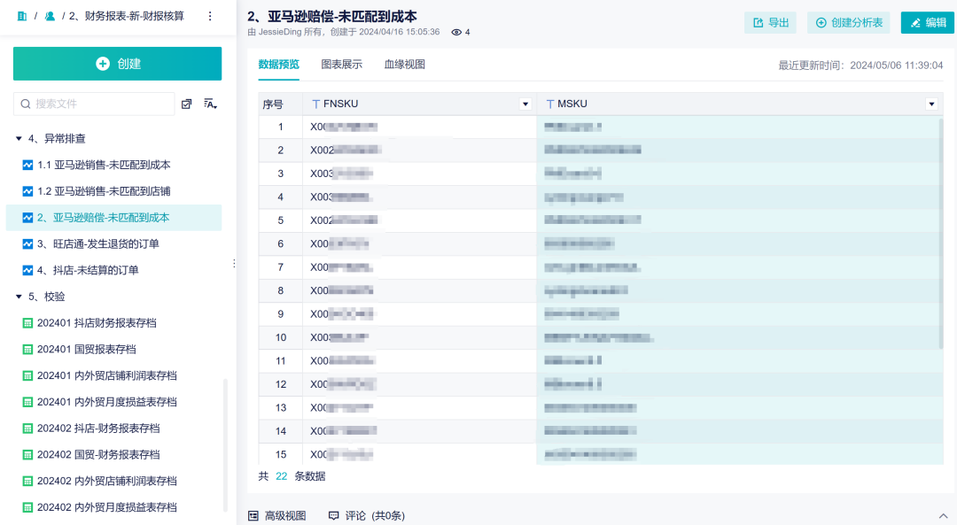Image resolution: width=957 pixels, height=525 pixels.
Task: Open the FNSKU column dropdown
Action: [525, 104]
